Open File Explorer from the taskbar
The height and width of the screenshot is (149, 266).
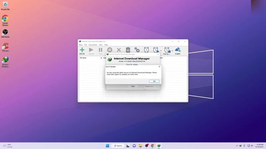pyautogui.click(x=140, y=146)
